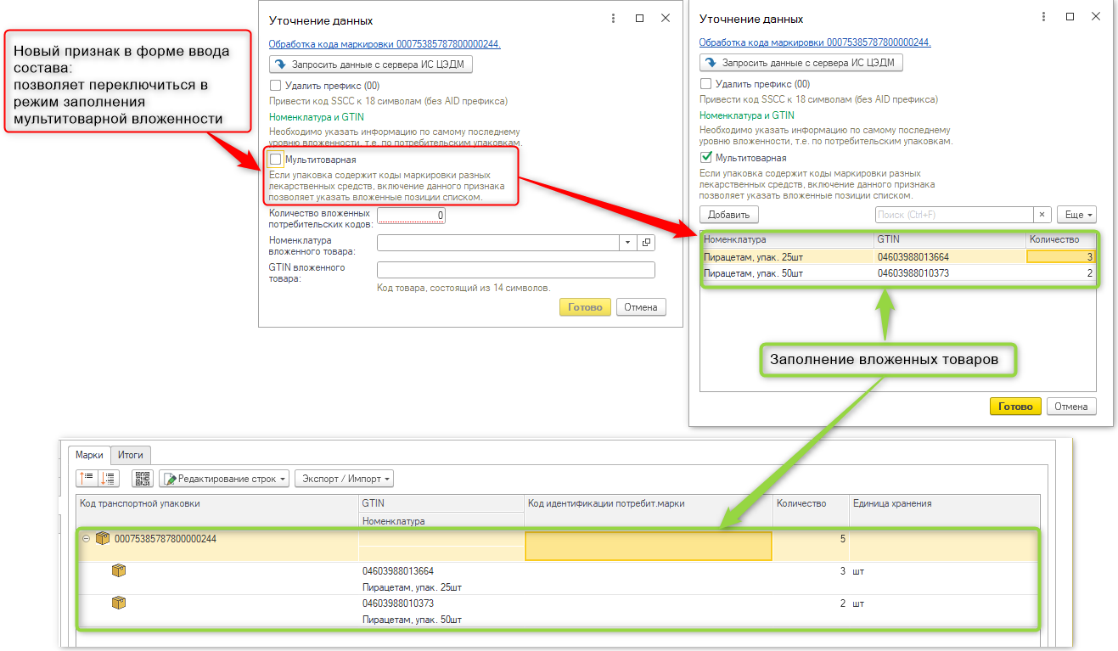Click package icon beside GTIN 04603988013664
The height and width of the screenshot is (651, 1118).
click(x=119, y=571)
